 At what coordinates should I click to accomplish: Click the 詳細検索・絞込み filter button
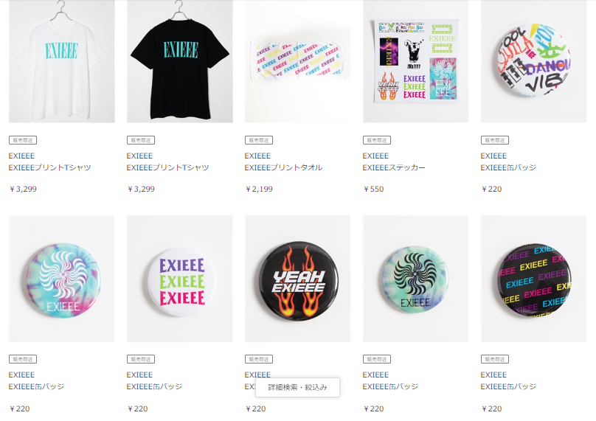(297, 387)
